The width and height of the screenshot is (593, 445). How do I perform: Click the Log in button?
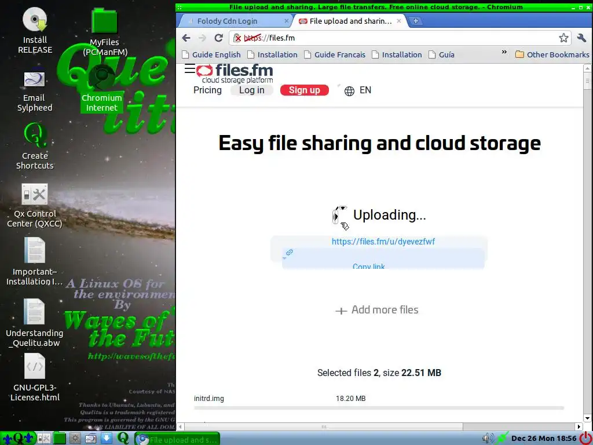252,90
